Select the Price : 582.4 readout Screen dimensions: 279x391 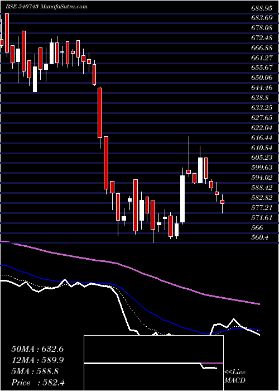(38, 383)
